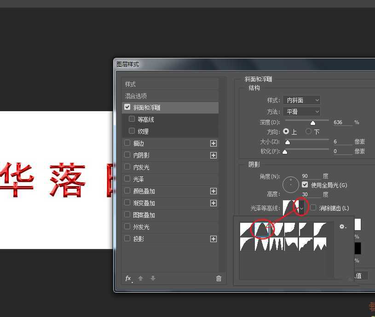Open the 方法 dropdown showing 平滑

pos(301,112)
